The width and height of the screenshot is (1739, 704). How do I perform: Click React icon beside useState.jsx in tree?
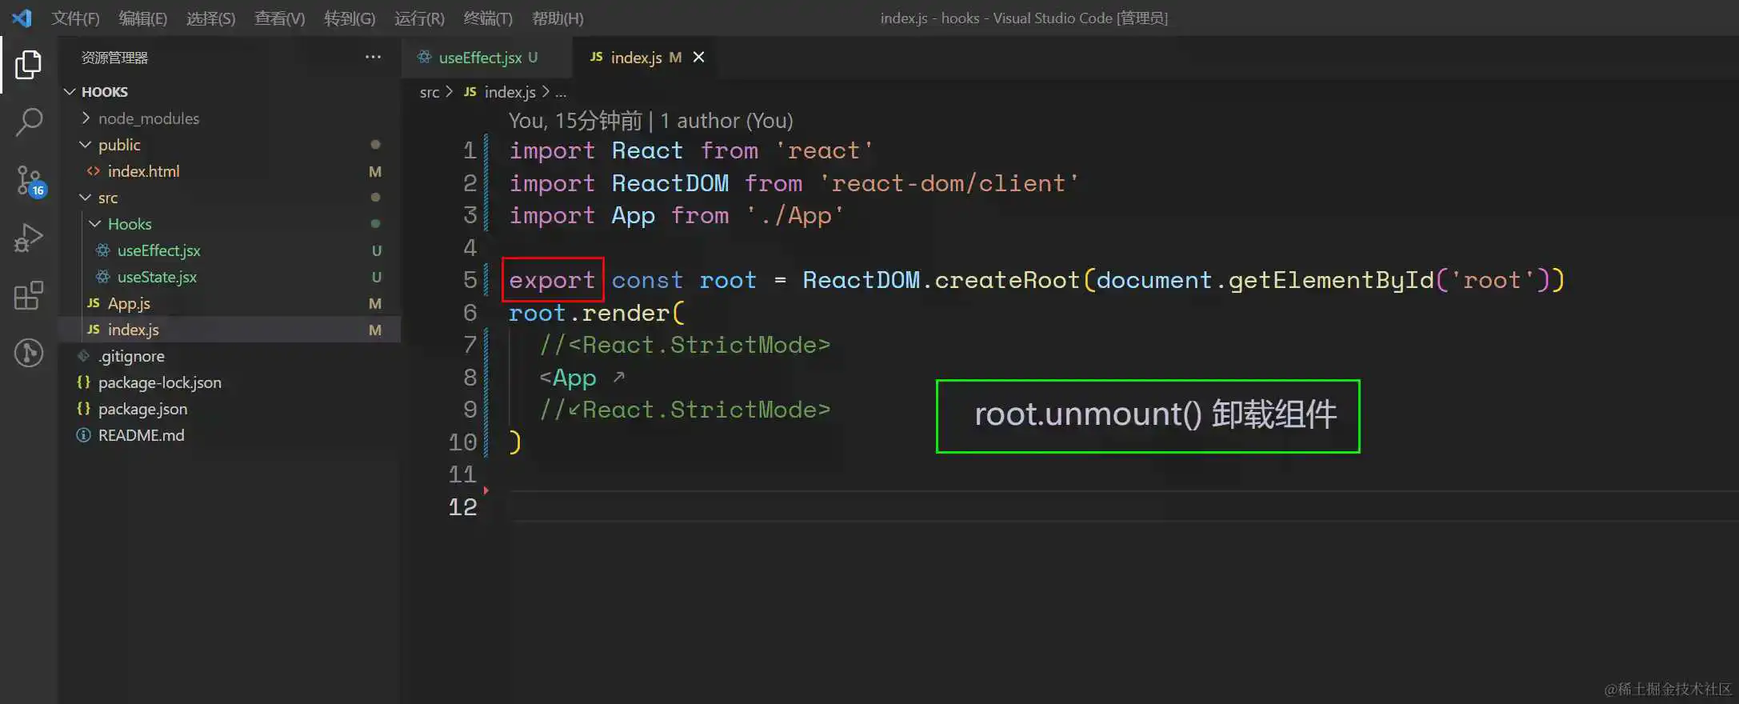click(103, 277)
